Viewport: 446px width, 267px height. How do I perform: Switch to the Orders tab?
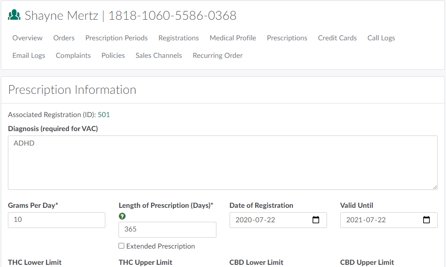pyautogui.click(x=64, y=38)
